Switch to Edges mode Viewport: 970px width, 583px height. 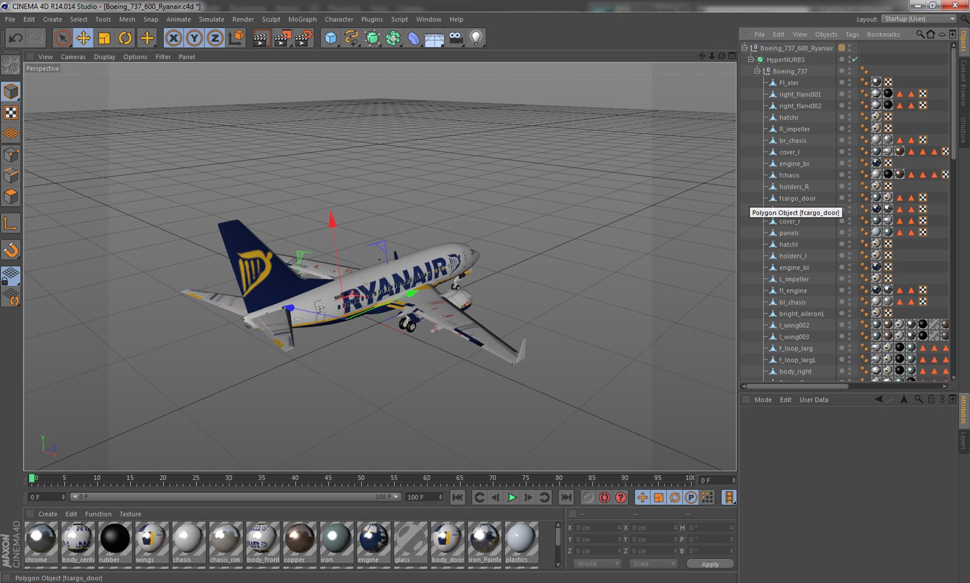pos(11,176)
